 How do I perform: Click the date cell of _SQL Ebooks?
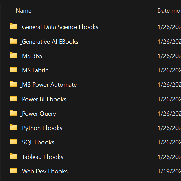tap(169, 142)
